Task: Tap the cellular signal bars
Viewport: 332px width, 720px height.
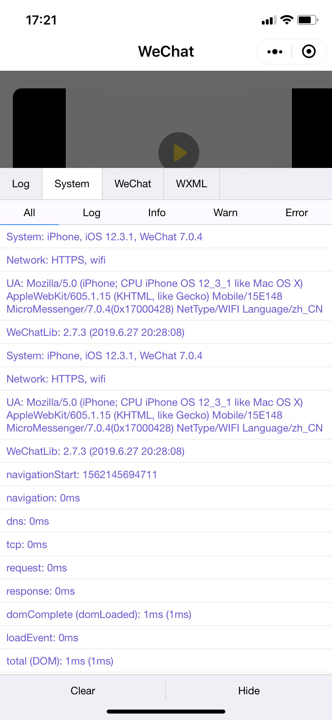Action: click(269, 20)
